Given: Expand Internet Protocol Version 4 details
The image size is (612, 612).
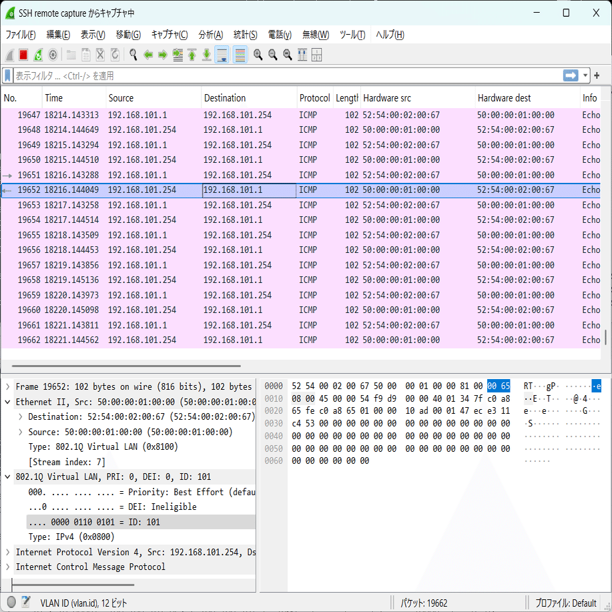Looking at the screenshot, I should pyautogui.click(x=7, y=552).
